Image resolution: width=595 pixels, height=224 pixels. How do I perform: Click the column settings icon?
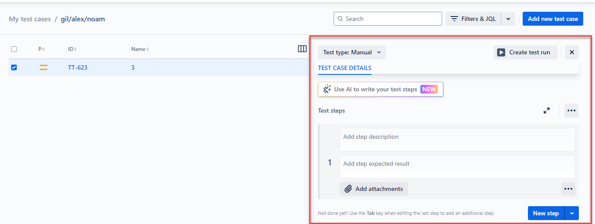(302, 49)
